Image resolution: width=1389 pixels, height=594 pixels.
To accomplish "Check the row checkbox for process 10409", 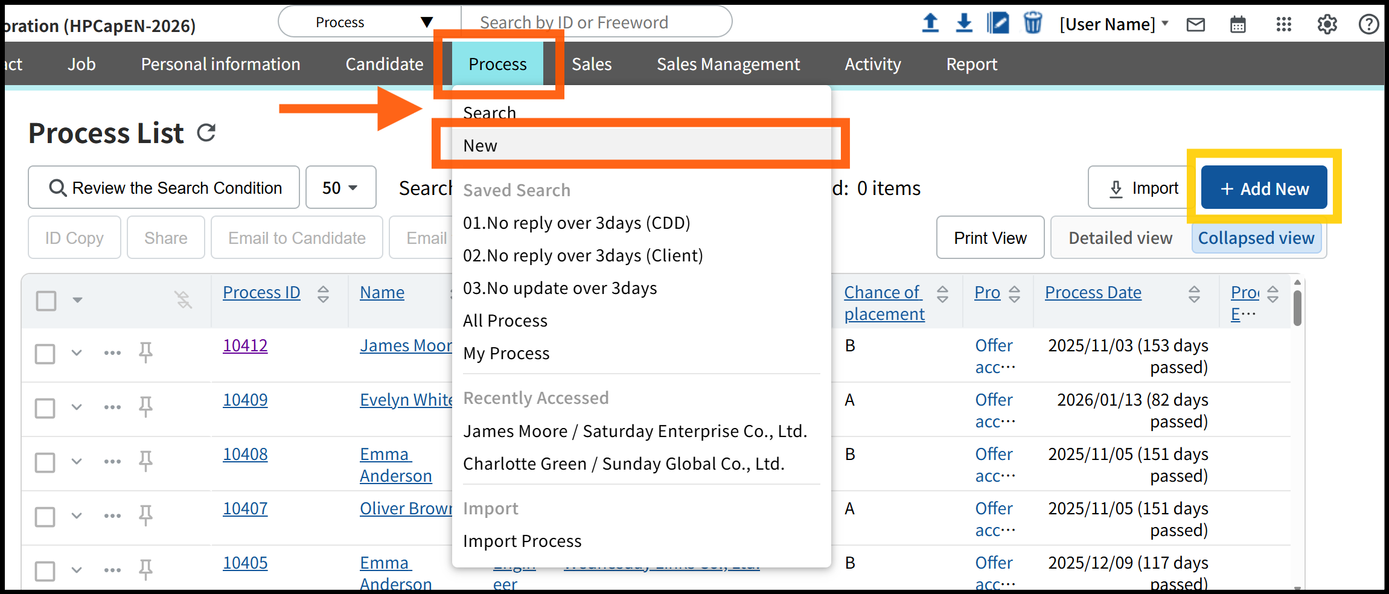I will (x=45, y=408).
